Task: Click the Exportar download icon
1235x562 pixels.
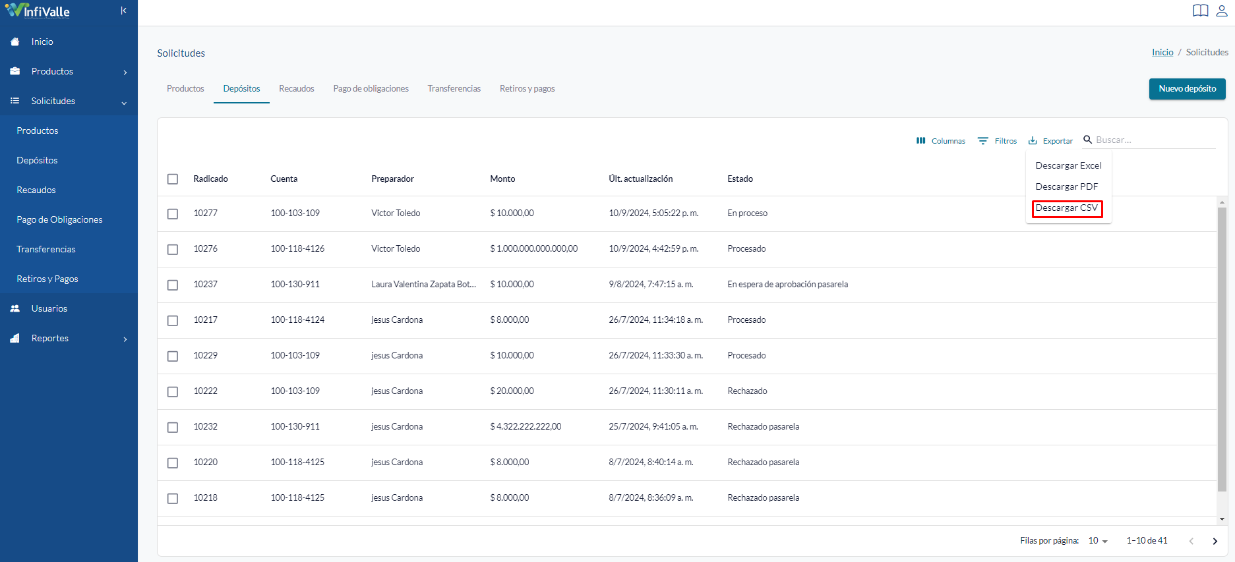Action: pos(1033,140)
